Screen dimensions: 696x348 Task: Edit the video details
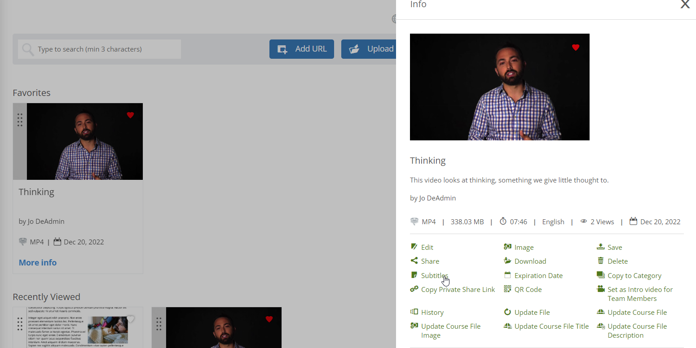pos(427,247)
